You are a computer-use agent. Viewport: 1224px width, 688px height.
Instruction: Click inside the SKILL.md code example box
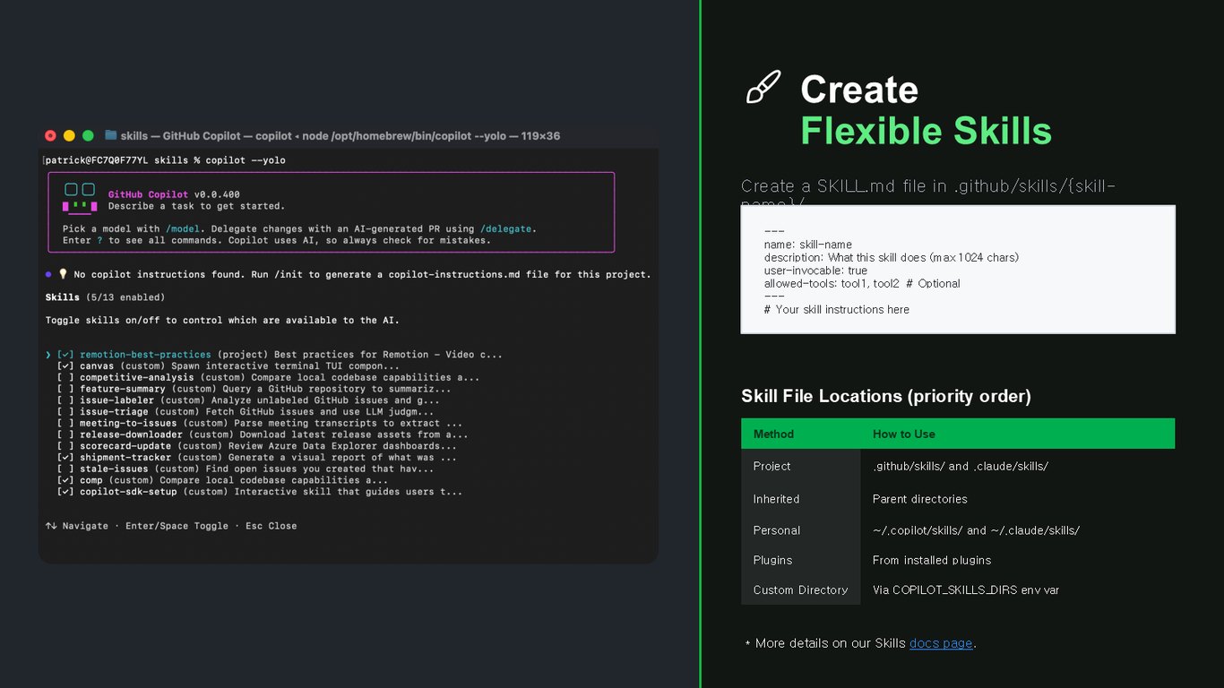tap(958, 270)
